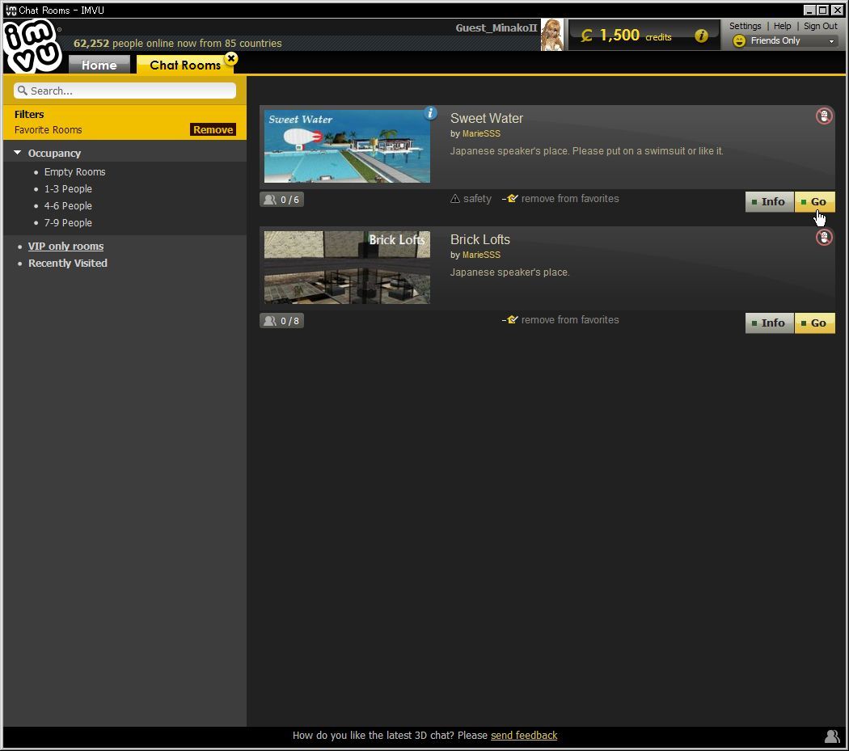Open Settings
The height and width of the screenshot is (751, 849).
coord(745,26)
